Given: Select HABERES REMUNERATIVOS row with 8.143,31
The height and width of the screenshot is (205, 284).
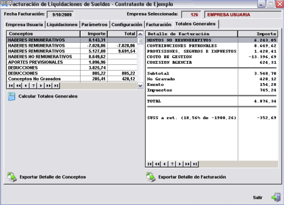Looking at the screenshot, I should pyautogui.click(x=72, y=40).
